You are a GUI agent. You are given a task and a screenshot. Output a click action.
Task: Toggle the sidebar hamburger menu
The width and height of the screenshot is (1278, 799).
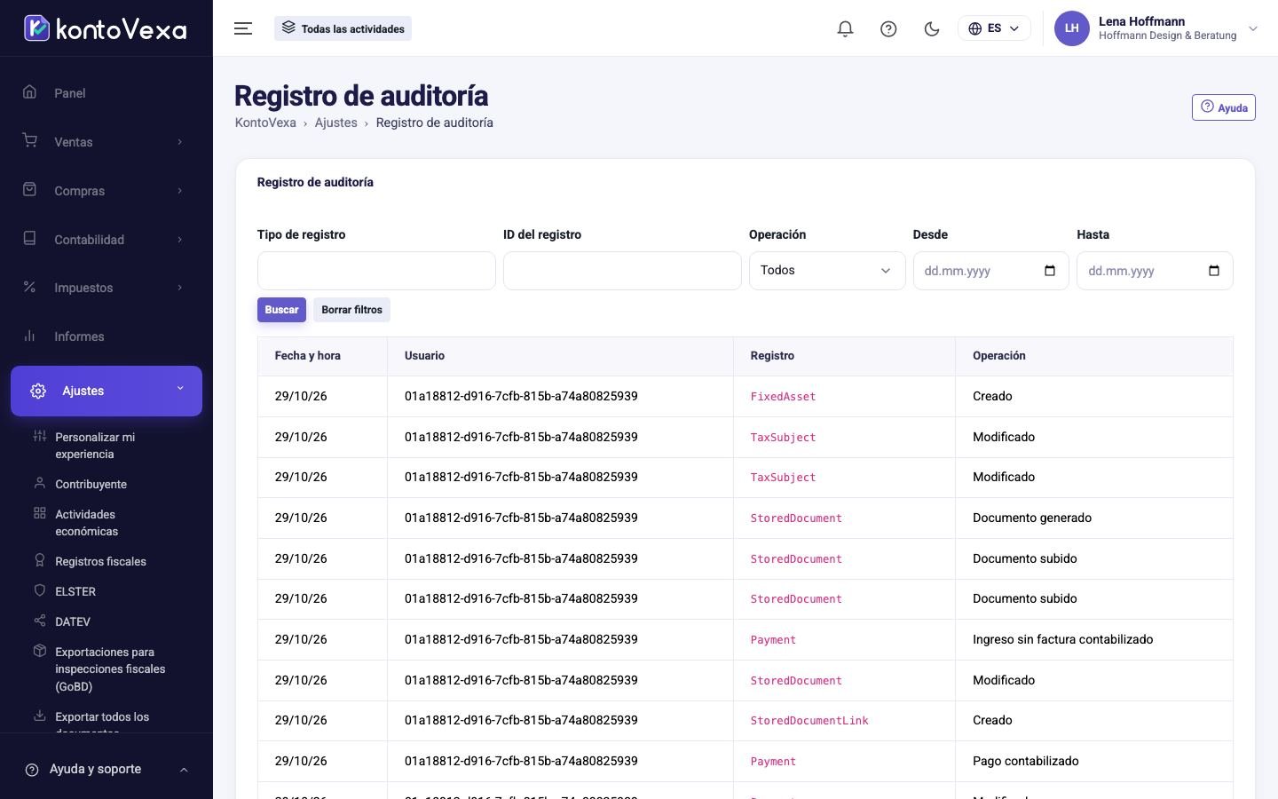[x=243, y=28]
